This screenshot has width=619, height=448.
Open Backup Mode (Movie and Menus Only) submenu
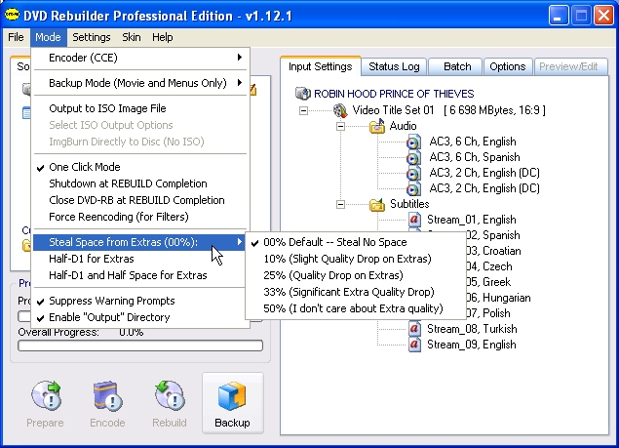click(140, 83)
